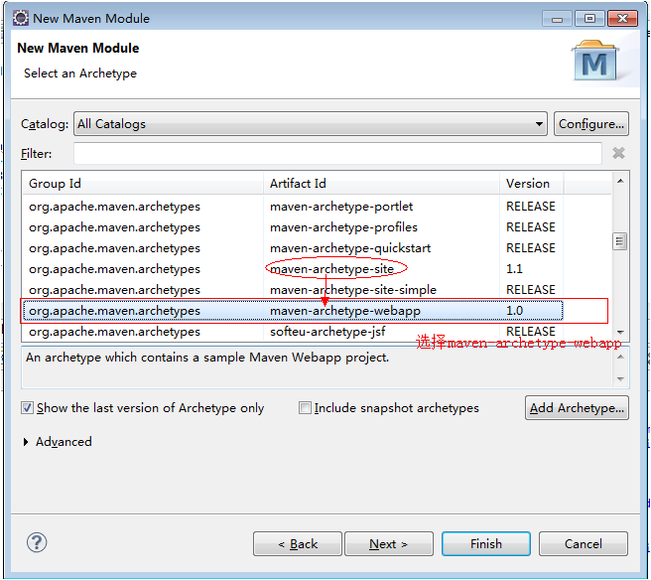Expand the Advanced section
The image size is (651, 580).
pos(26,442)
